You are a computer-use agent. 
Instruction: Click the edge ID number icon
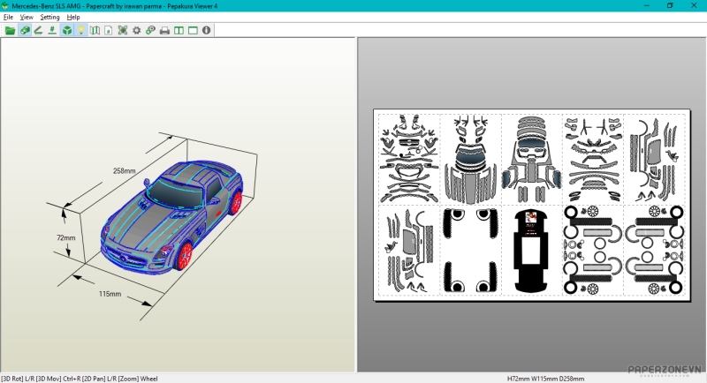53,30
